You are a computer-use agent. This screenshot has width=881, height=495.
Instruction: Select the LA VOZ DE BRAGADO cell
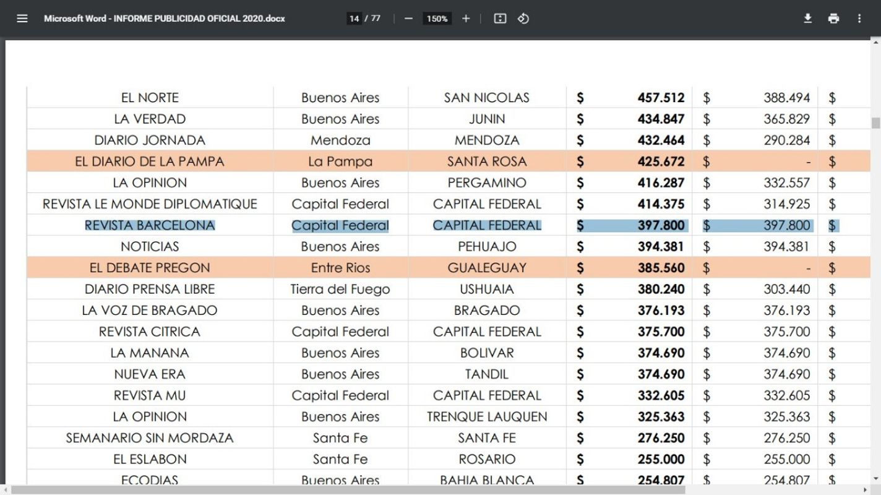point(150,311)
